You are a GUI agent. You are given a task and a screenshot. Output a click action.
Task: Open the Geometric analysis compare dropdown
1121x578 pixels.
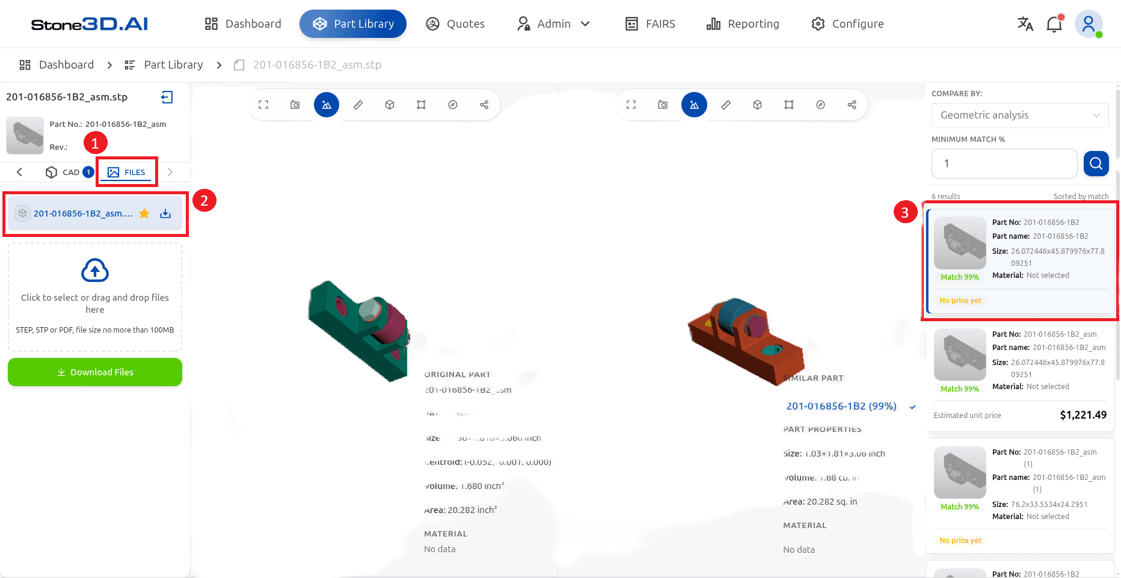1020,115
